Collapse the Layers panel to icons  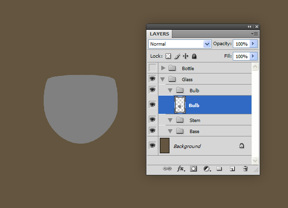(249, 26)
